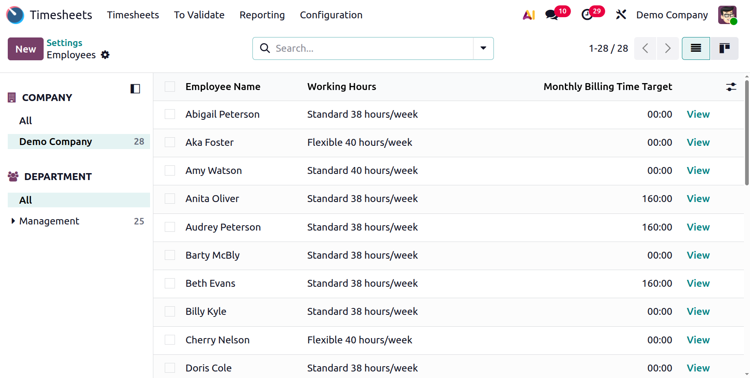Click the Employees gear actions icon
Image resolution: width=750 pixels, height=378 pixels.
point(105,55)
